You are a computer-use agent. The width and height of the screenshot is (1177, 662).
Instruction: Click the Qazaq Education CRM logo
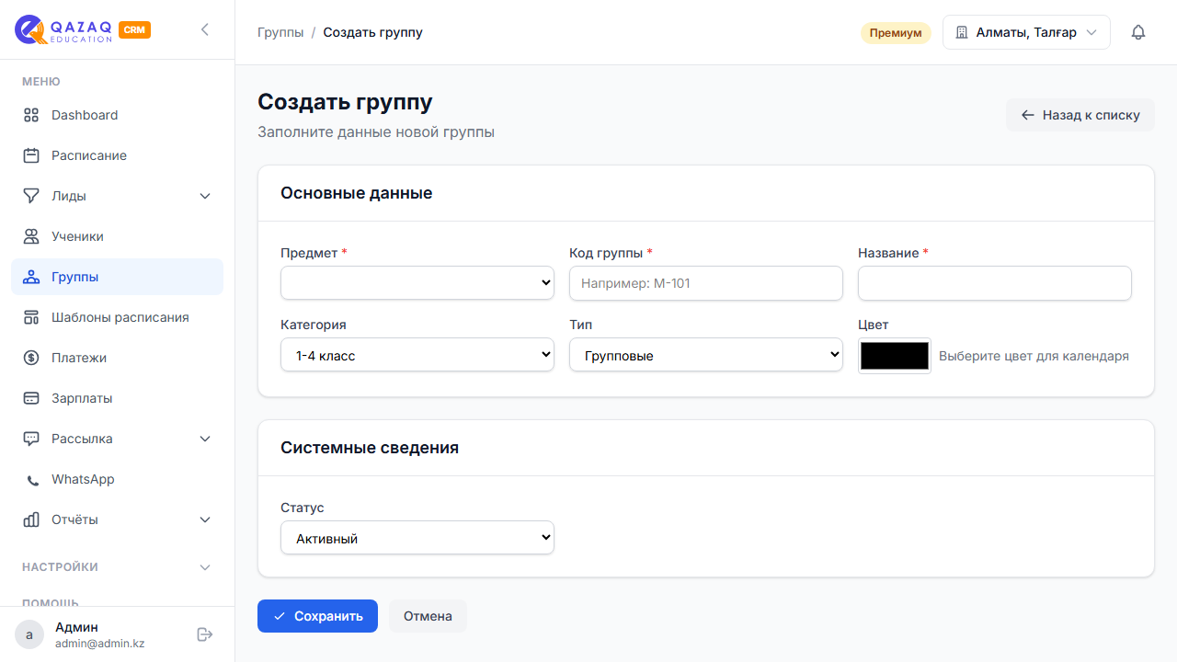(x=83, y=29)
